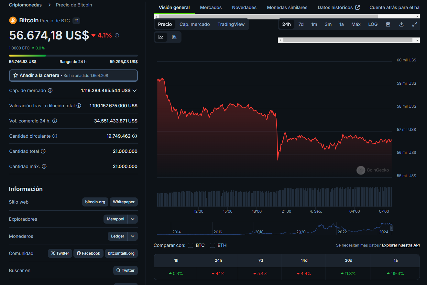This screenshot has width=427, height=285.
Task: Click the 30d 11.8% performance cell
Action: pyautogui.click(x=348, y=273)
